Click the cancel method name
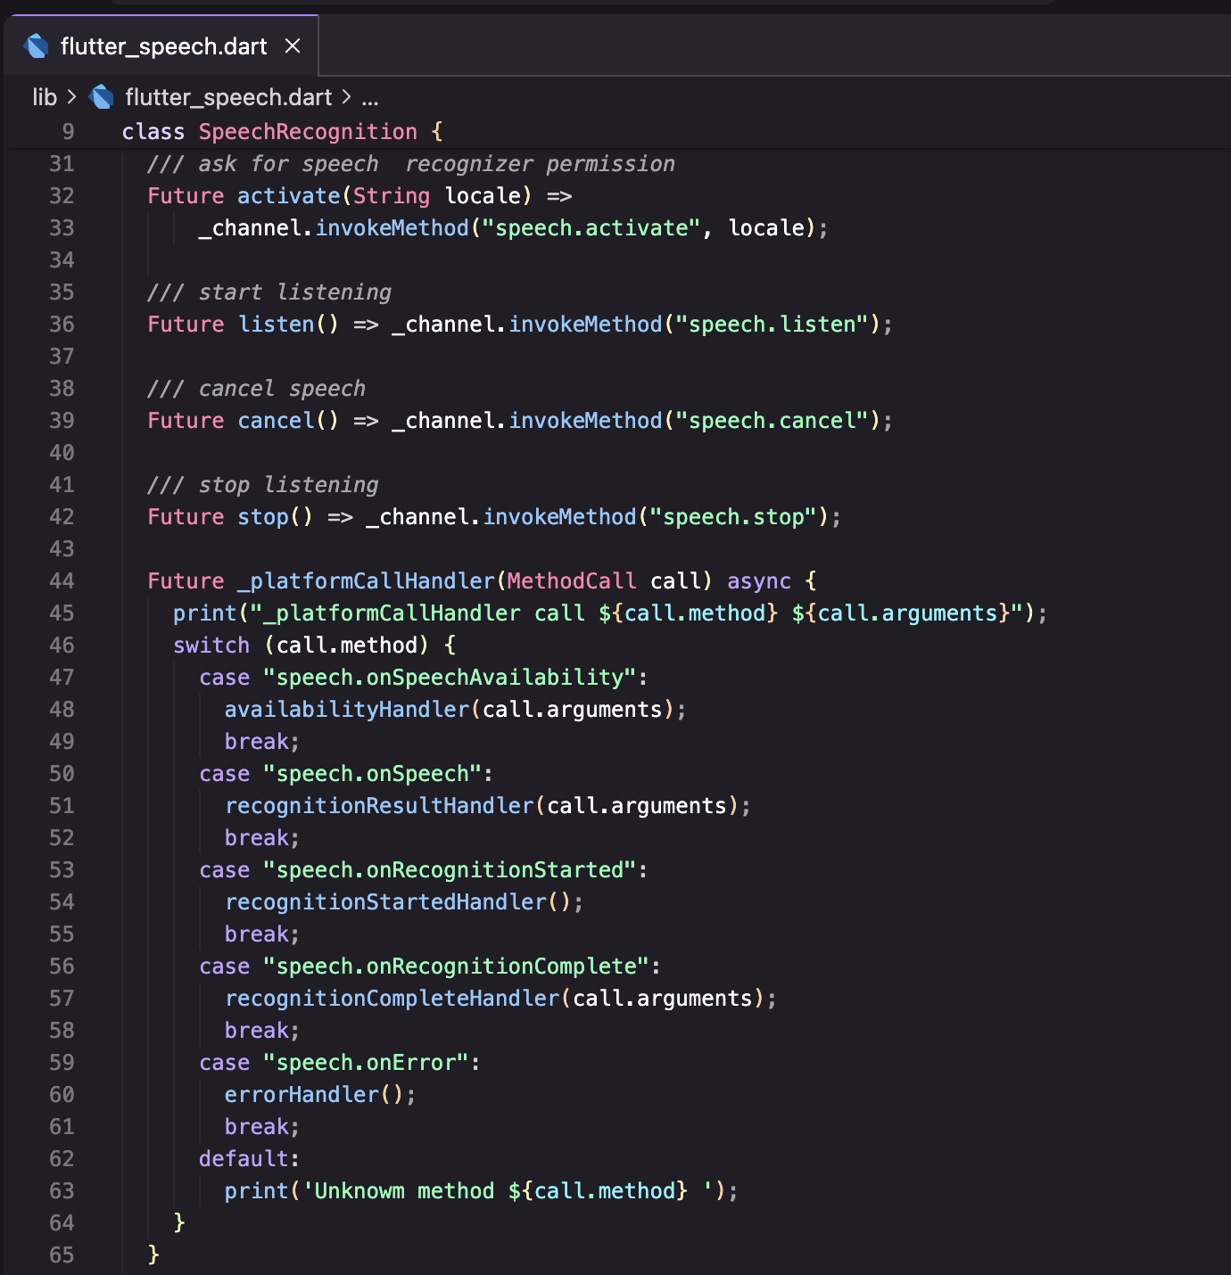This screenshot has height=1275, width=1231. [x=277, y=421]
